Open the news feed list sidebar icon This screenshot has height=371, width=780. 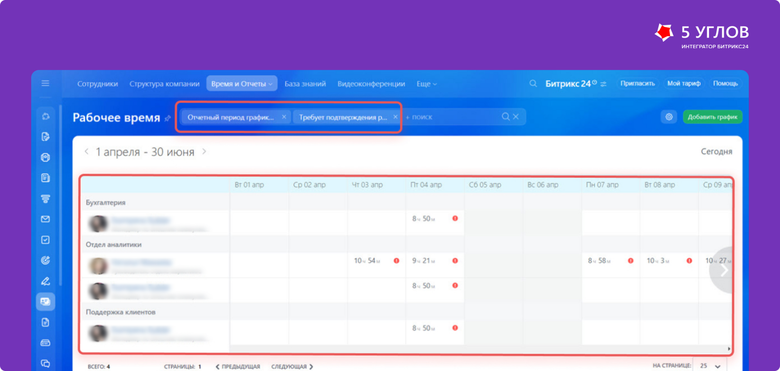[45, 178]
